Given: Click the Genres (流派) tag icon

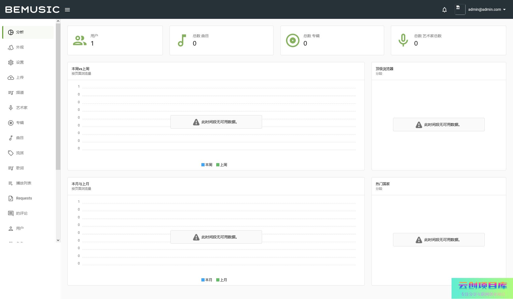Looking at the screenshot, I should (x=11, y=153).
